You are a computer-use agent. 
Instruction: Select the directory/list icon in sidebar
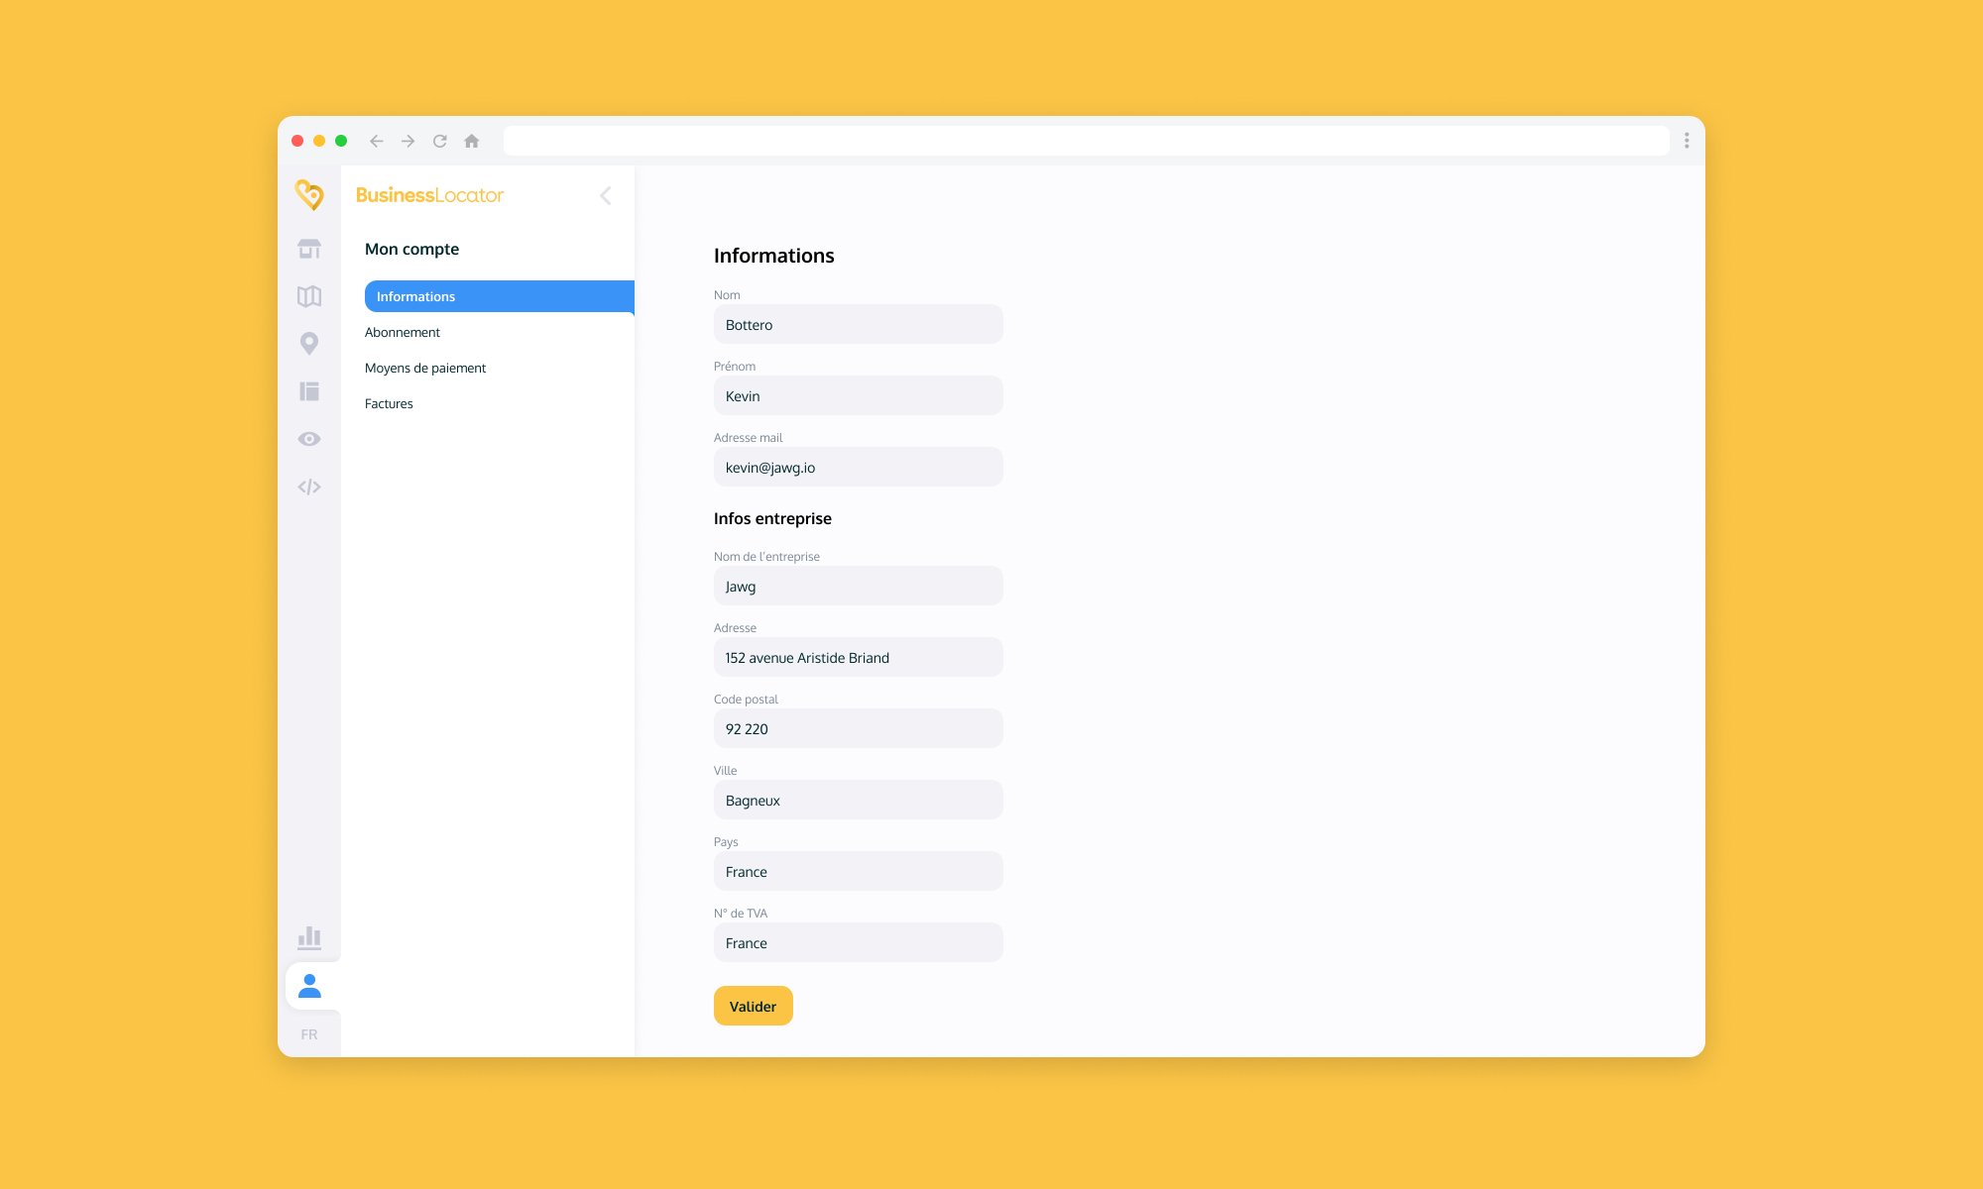pyautogui.click(x=308, y=390)
